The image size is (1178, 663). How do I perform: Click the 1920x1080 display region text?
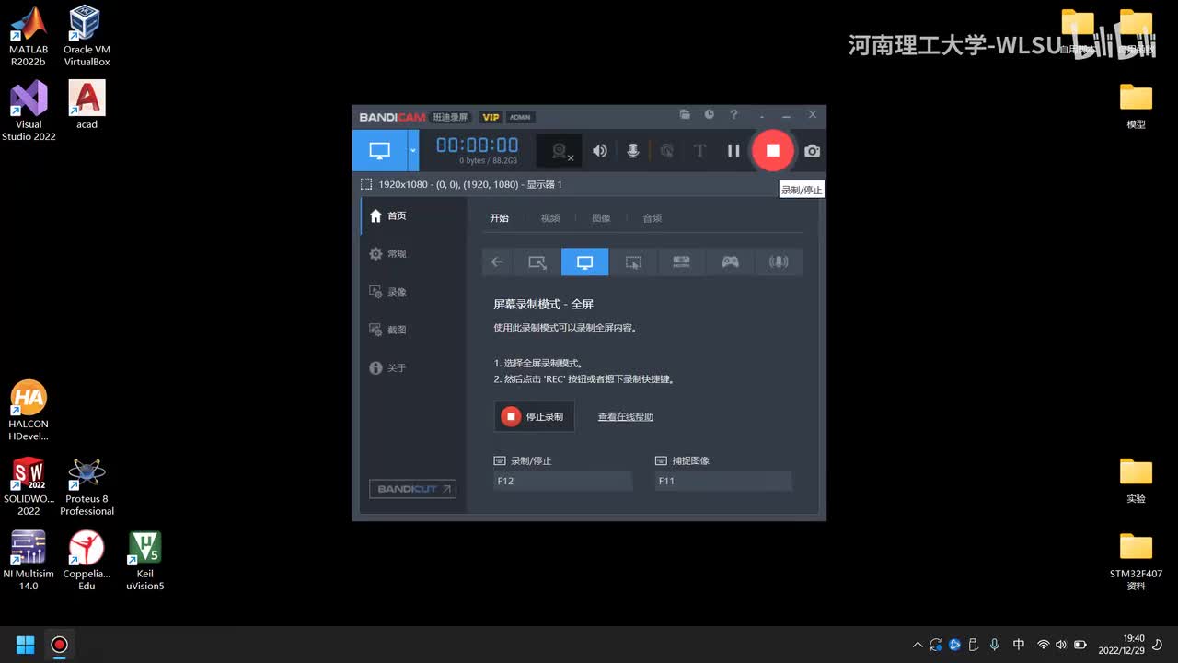(469, 184)
